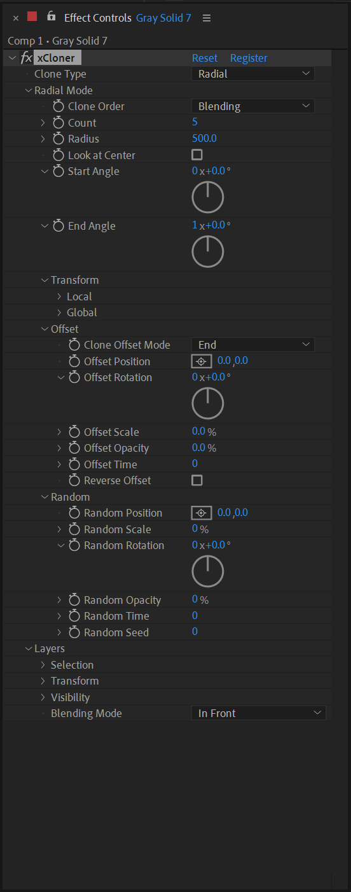The image size is (351, 892).
Task: Collapse the Radial Mode Transform group
Action: coord(44,280)
